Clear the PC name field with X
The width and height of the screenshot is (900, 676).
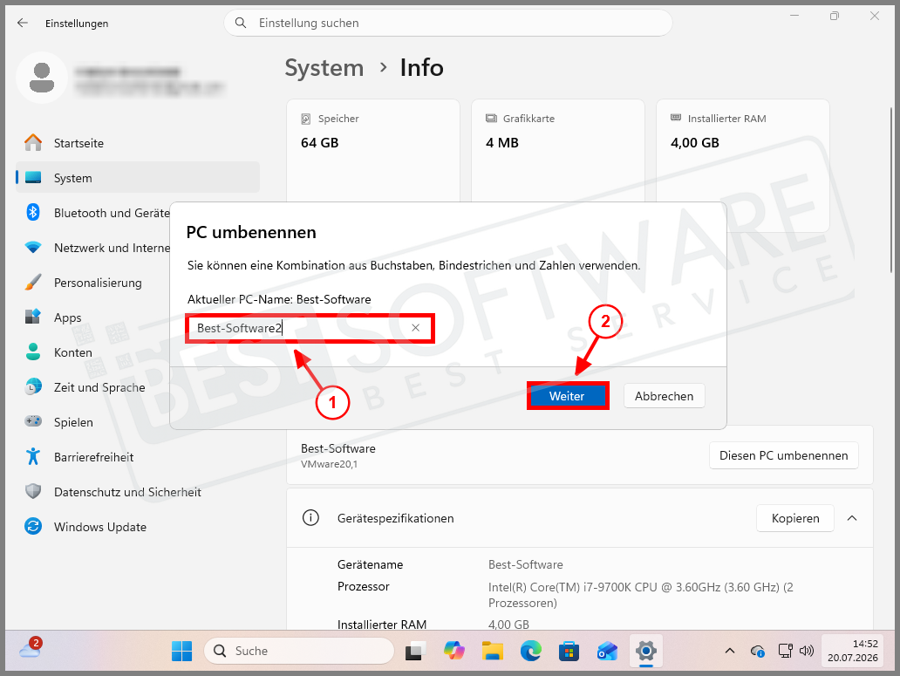click(416, 328)
